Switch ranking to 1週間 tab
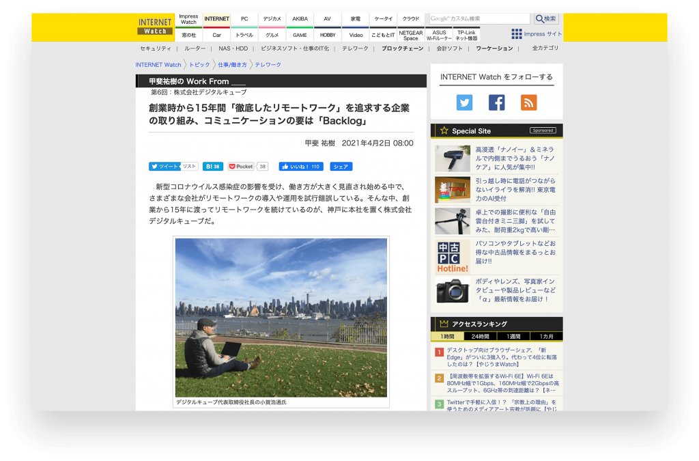699x461 pixels. point(513,336)
